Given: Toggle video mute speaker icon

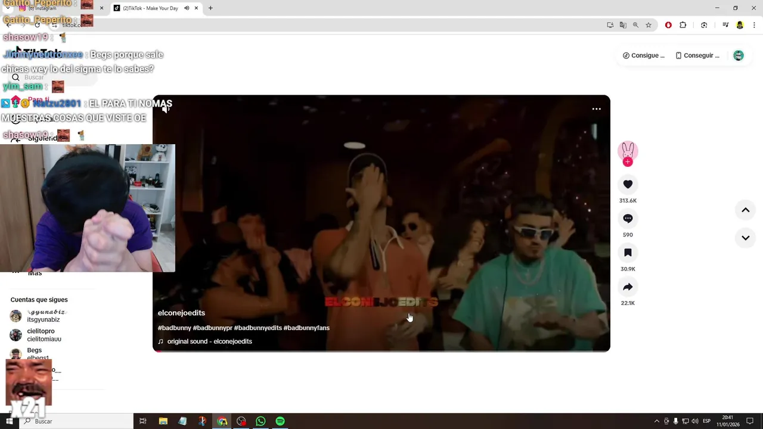Looking at the screenshot, I should click(x=166, y=108).
